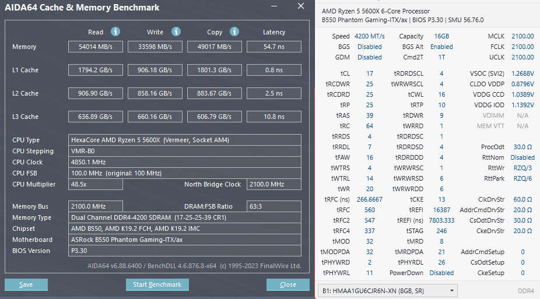Click Memory Type Dual Channel DDR4-4200 field

pos(185,217)
